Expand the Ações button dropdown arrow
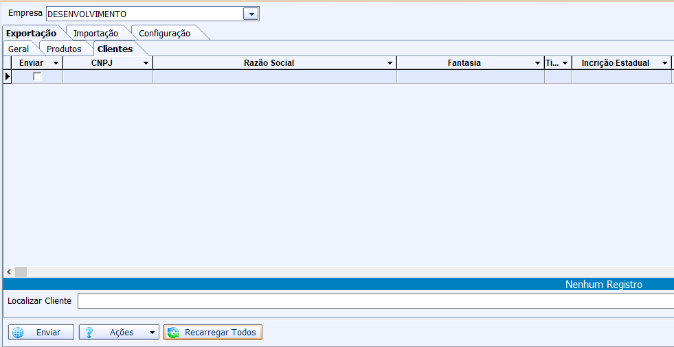 tap(151, 333)
